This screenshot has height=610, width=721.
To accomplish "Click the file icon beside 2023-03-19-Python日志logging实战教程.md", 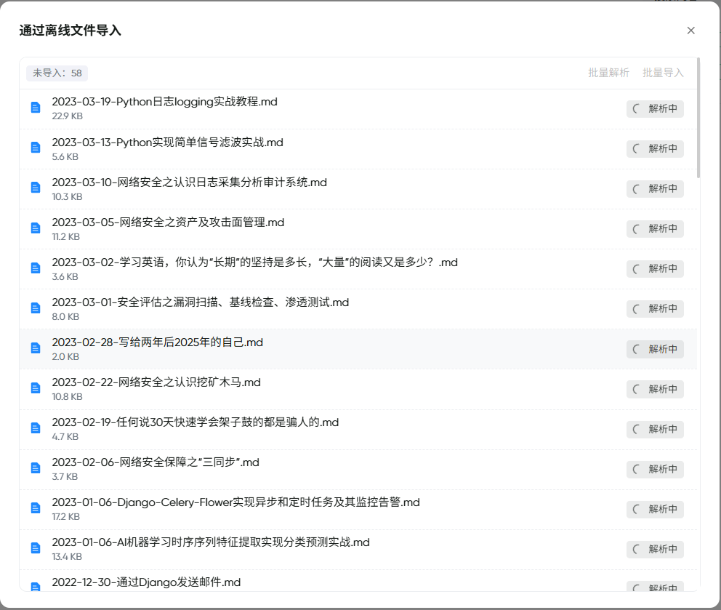I will click(x=35, y=107).
